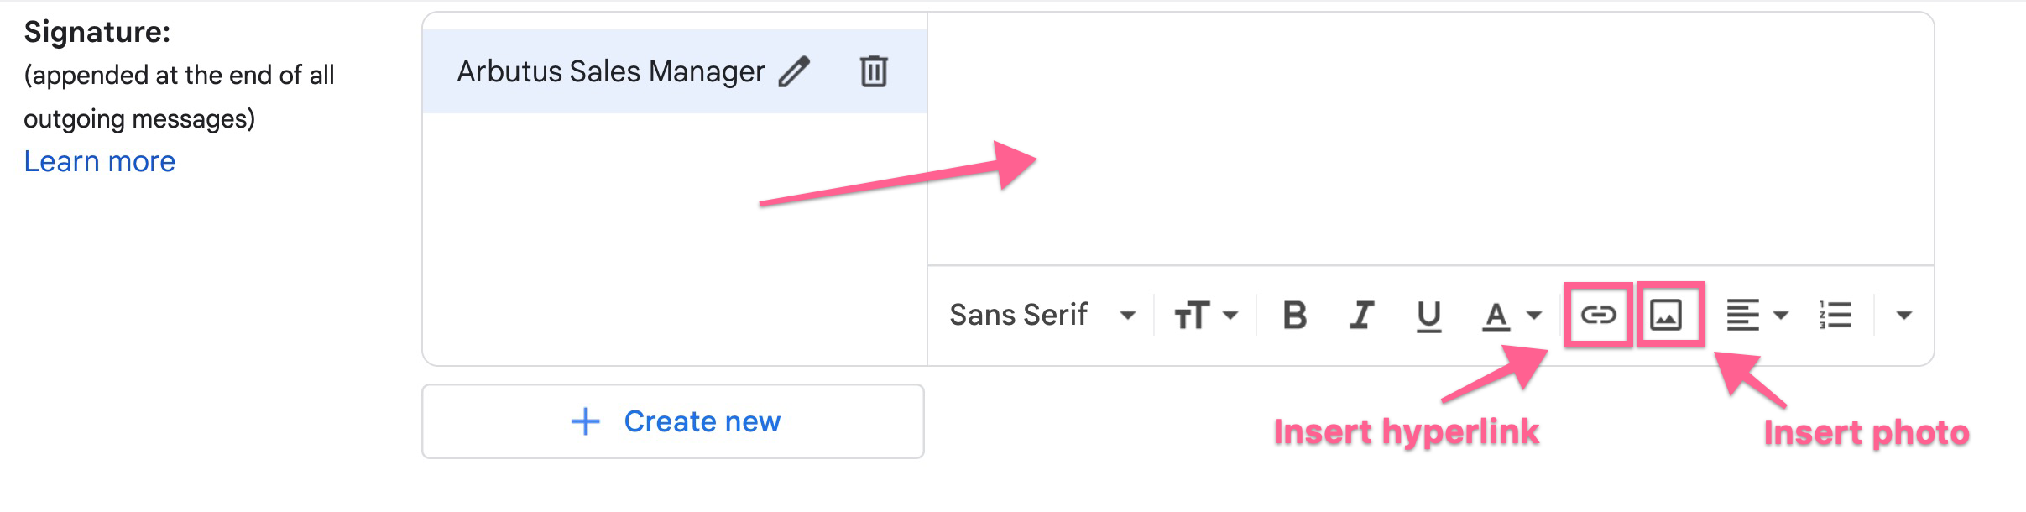2026x512 pixels.
Task: Open the text color palette arrow
Action: click(1533, 316)
